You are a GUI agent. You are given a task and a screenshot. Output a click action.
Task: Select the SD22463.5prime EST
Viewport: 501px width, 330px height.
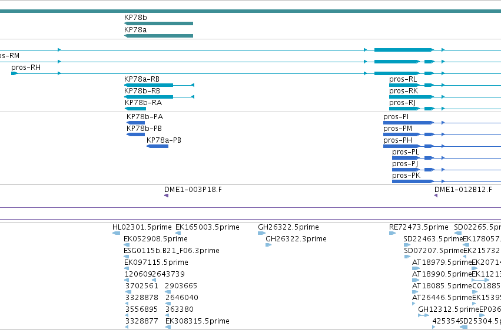[407, 245]
